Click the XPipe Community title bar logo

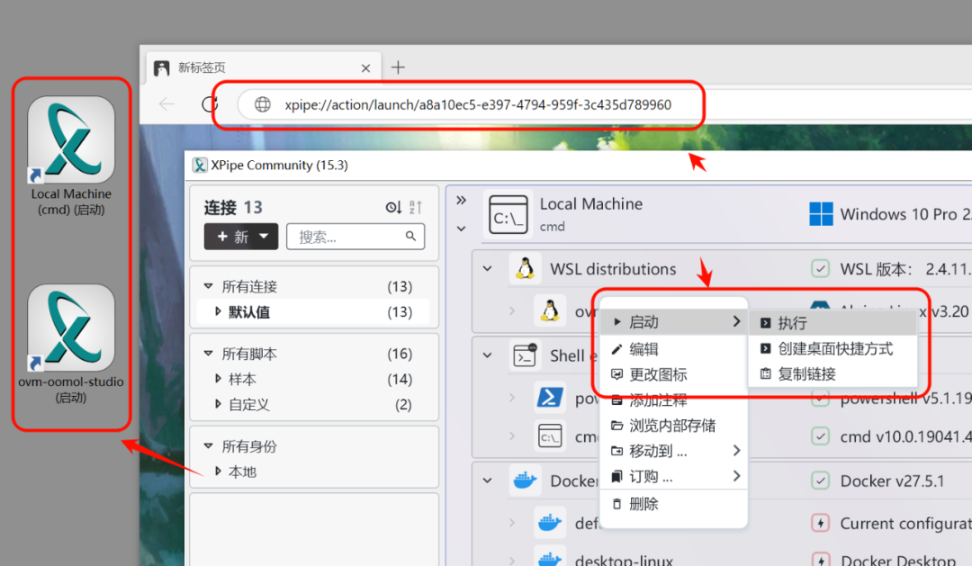pos(200,165)
